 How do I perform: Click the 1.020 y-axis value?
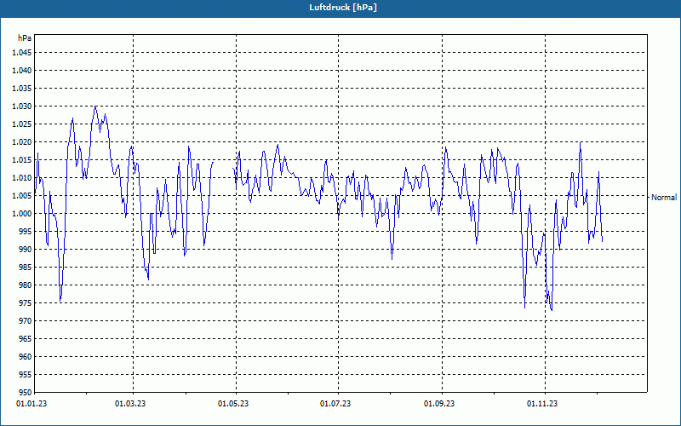tap(22, 142)
